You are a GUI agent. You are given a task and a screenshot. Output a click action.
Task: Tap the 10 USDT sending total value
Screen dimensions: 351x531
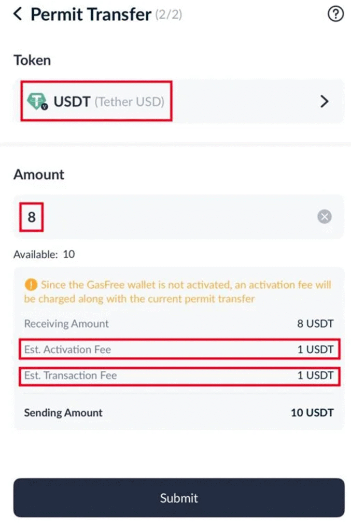tap(312, 413)
